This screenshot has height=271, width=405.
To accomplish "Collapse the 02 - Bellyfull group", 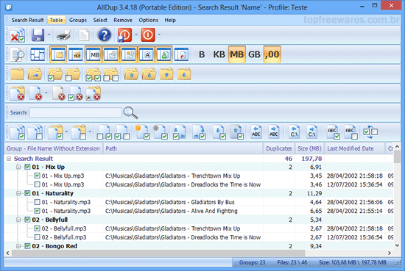I will [x=18, y=220].
